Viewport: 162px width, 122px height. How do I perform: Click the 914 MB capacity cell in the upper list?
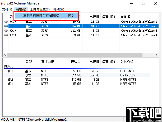(x=76, y=26)
